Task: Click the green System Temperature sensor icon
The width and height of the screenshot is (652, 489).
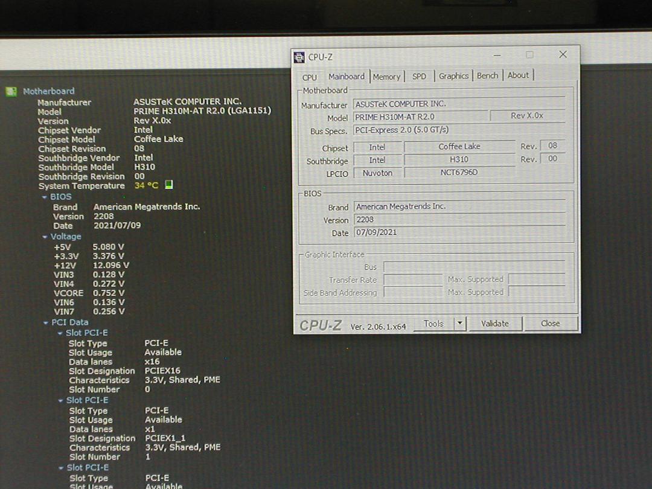Action: 168,185
